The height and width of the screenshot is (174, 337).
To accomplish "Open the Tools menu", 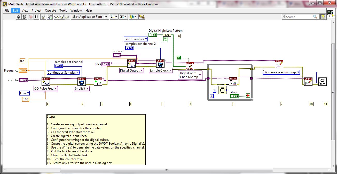I will pyautogui.click(x=63, y=11).
